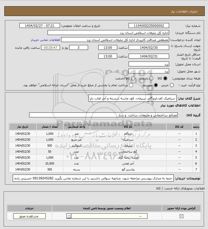Image resolution: width=208 pixels, height=229 pixels.
Task: Click تعداد / مقدار column header
Action: [50, 127]
